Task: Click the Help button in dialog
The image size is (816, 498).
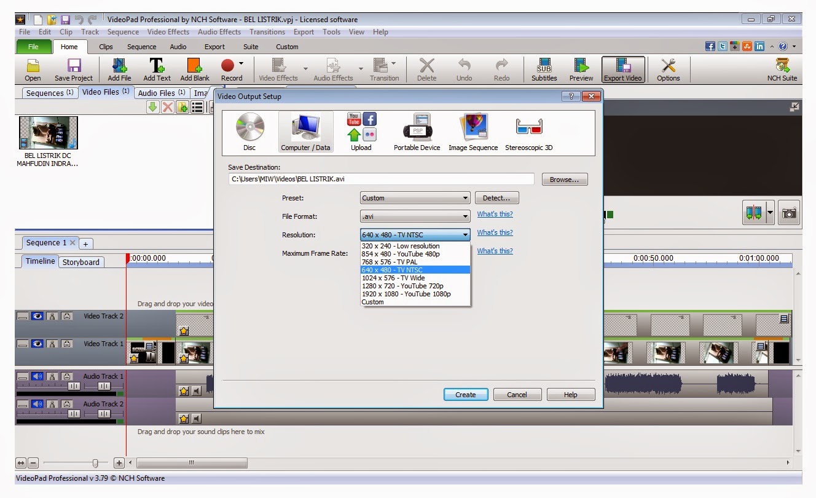Action: pyautogui.click(x=571, y=395)
